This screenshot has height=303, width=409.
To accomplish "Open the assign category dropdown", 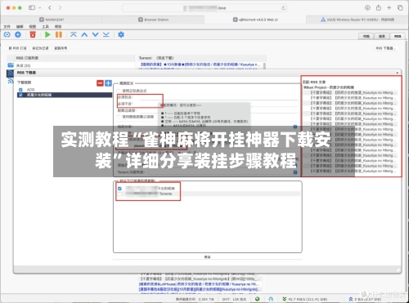I will point(295,127).
